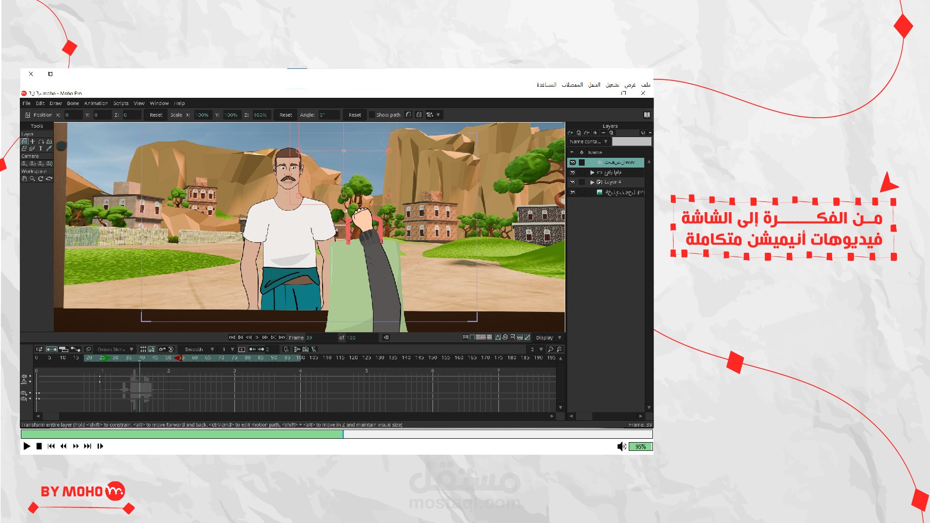Open the timeline zoom value dropdown showing 2
This screenshot has width=930, height=523.
click(x=536, y=349)
